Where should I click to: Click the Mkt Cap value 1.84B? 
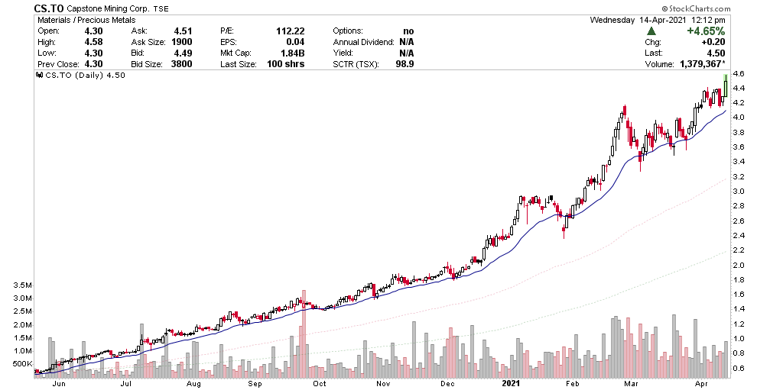291,53
